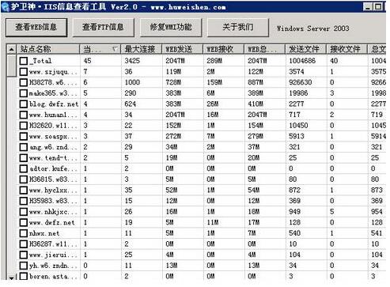The height and width of the screenshot is (287, 390).
Task: Check the adtor.kufe... checkbox
Action: (24, 168)
